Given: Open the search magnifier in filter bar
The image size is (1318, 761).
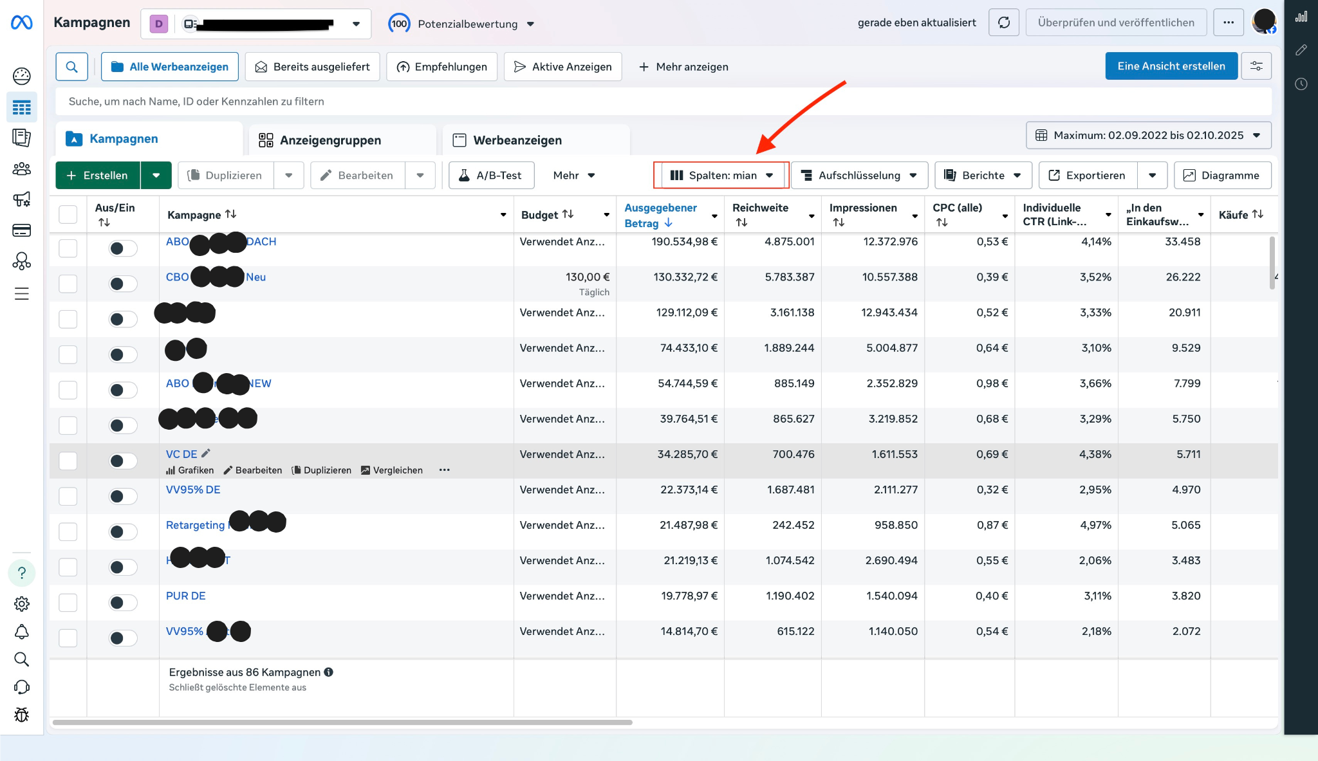Looking at the screenshot, I should tap(71, 67).
